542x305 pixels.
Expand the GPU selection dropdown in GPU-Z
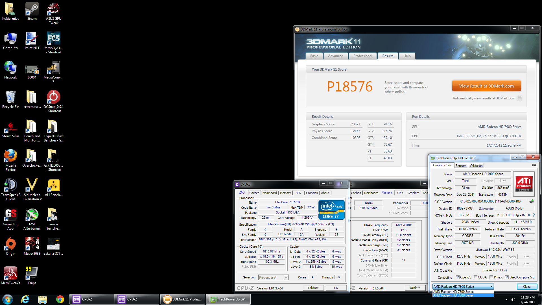(491, 287)
